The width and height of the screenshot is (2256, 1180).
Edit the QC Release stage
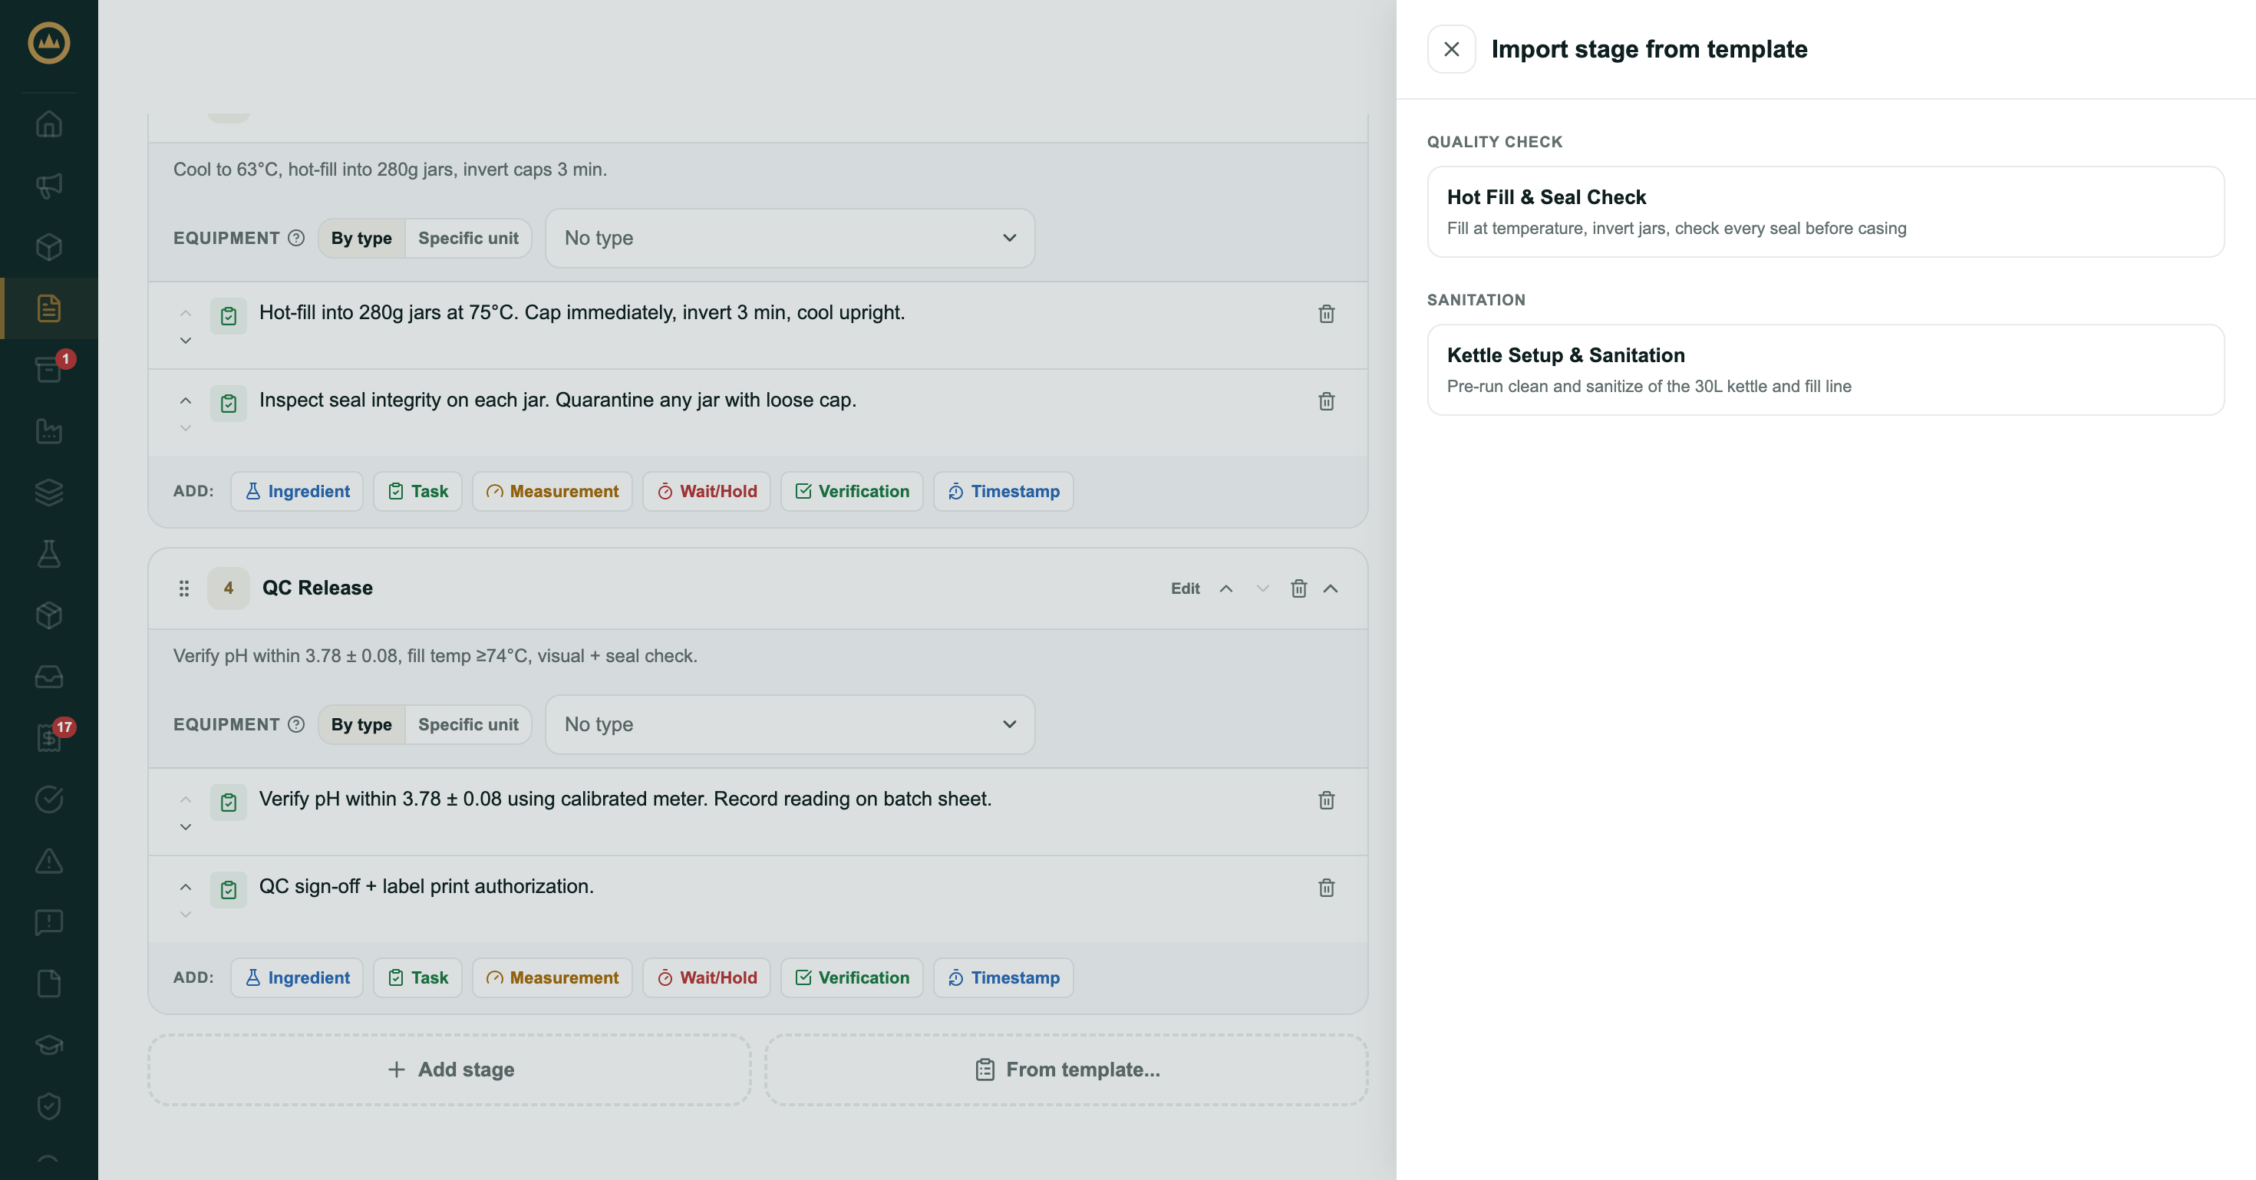pos(1185,588)
